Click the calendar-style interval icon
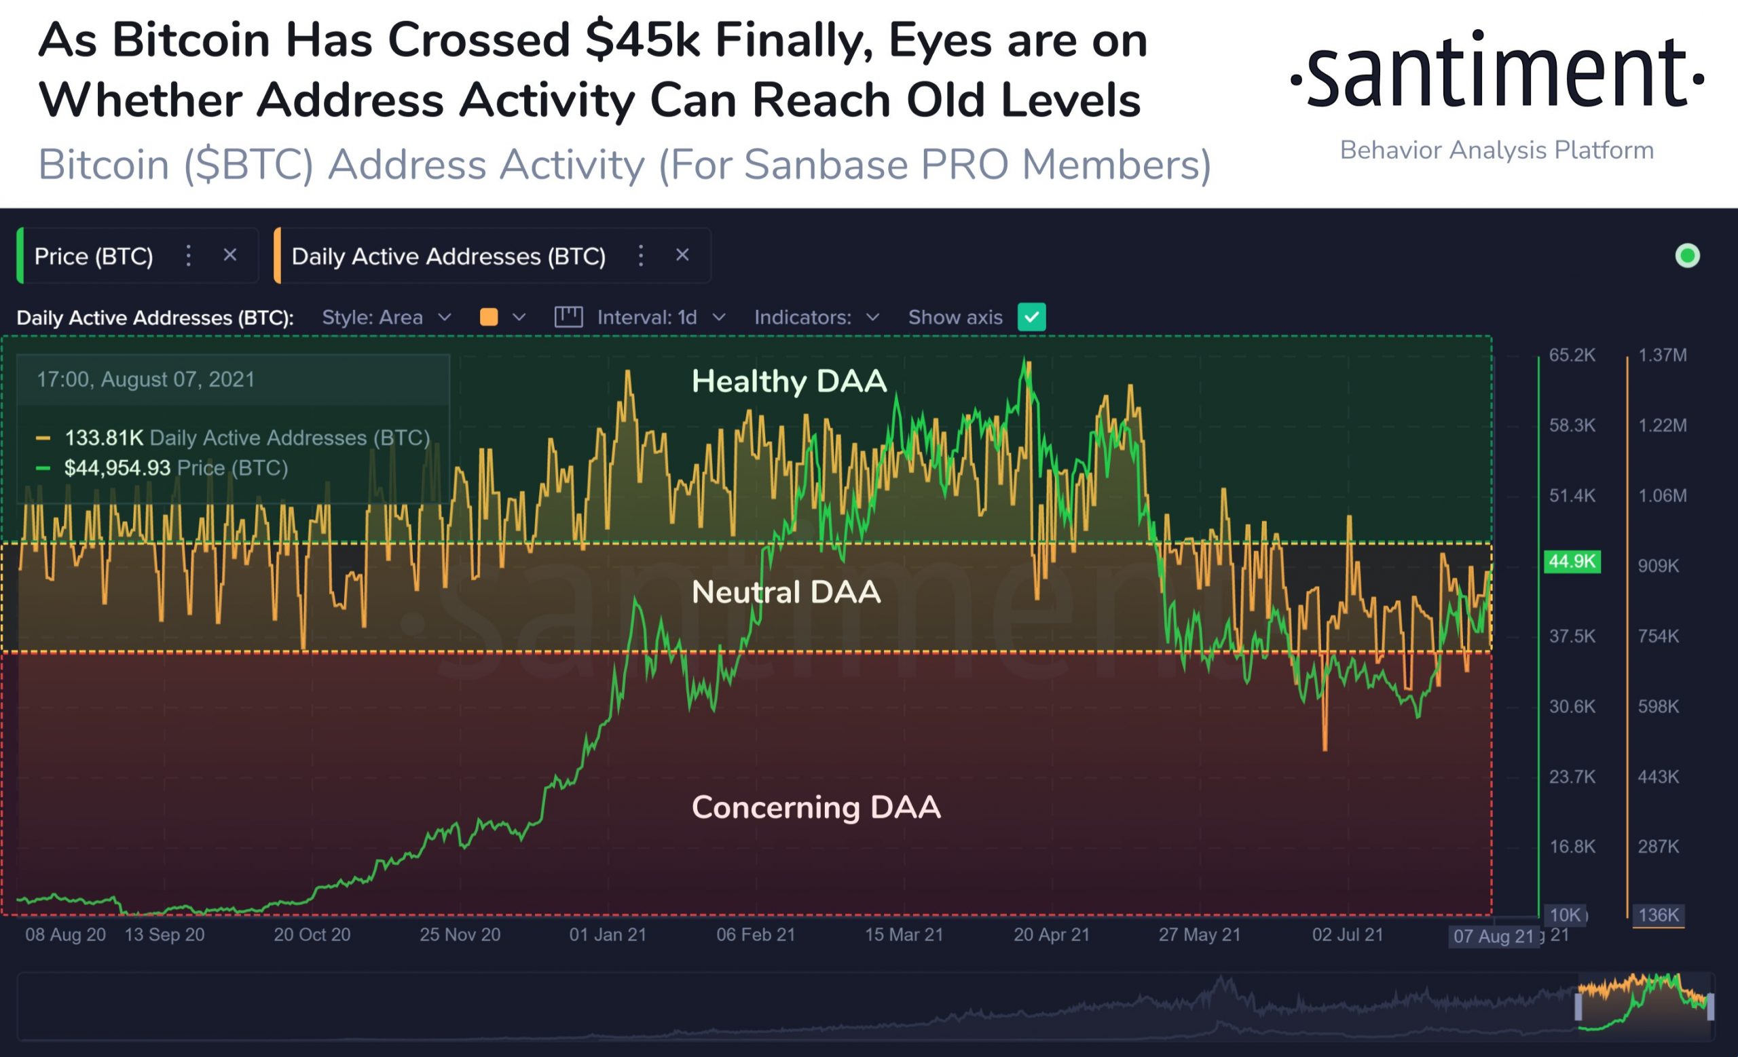Image resolution: width=1738 pixels, height=1057 pixels. (568, 317)
